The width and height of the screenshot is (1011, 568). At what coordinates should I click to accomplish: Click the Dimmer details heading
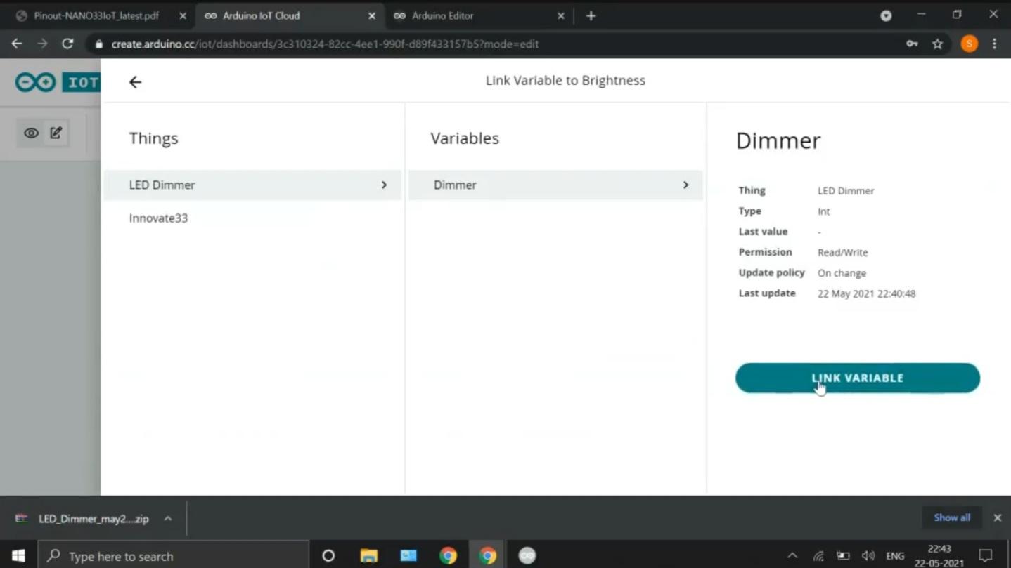(x=778, y=140)
